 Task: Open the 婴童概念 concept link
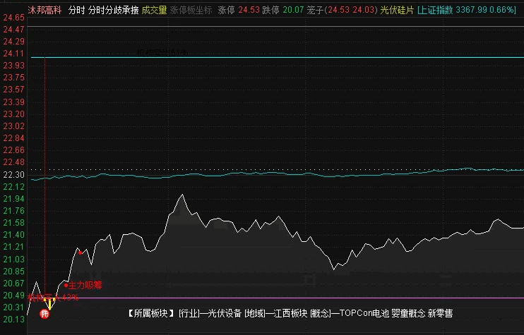tap(408, 313)
